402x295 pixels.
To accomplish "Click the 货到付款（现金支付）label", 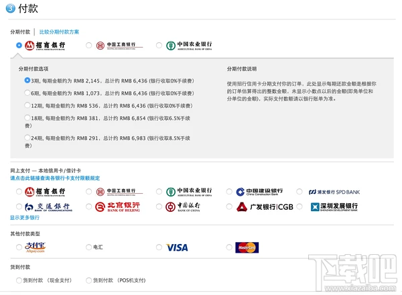I will 48,280.
